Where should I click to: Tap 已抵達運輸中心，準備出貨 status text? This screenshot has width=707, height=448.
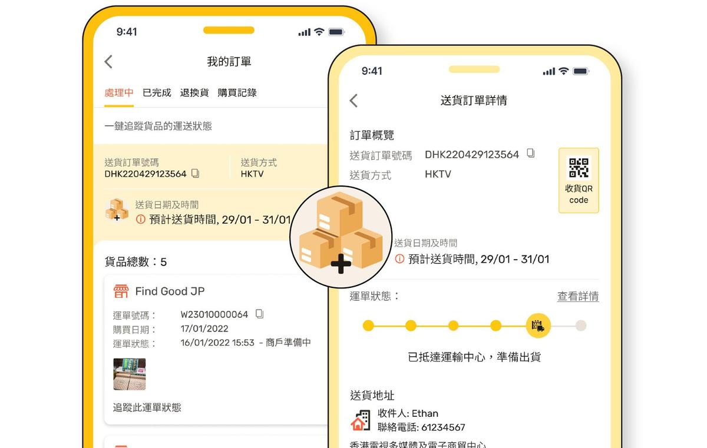tap(474, 357)
